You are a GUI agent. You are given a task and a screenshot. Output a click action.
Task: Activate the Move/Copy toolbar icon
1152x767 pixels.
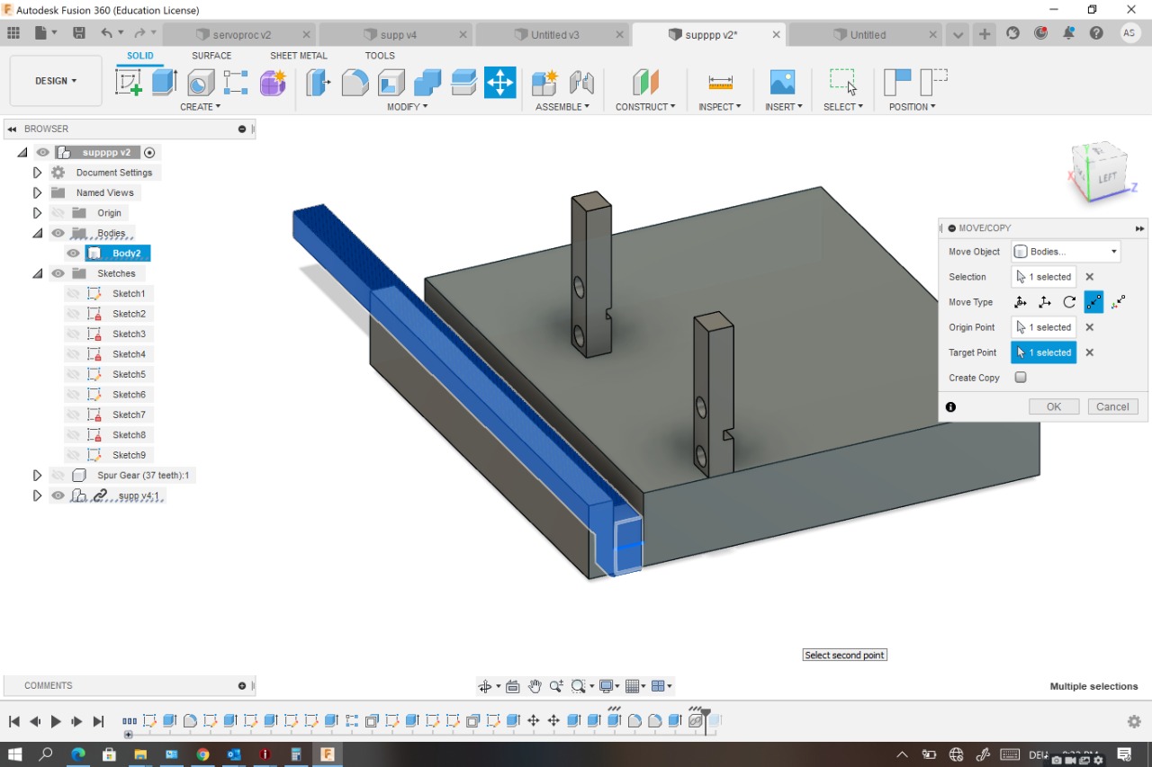pyautogui.click(x=499, y=83)
